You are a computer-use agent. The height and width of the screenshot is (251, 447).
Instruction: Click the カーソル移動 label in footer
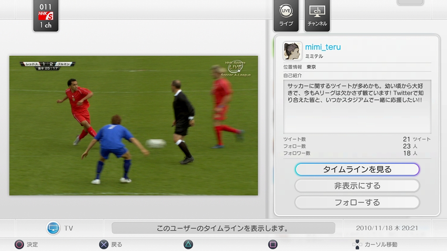click(x=381, y=244)
